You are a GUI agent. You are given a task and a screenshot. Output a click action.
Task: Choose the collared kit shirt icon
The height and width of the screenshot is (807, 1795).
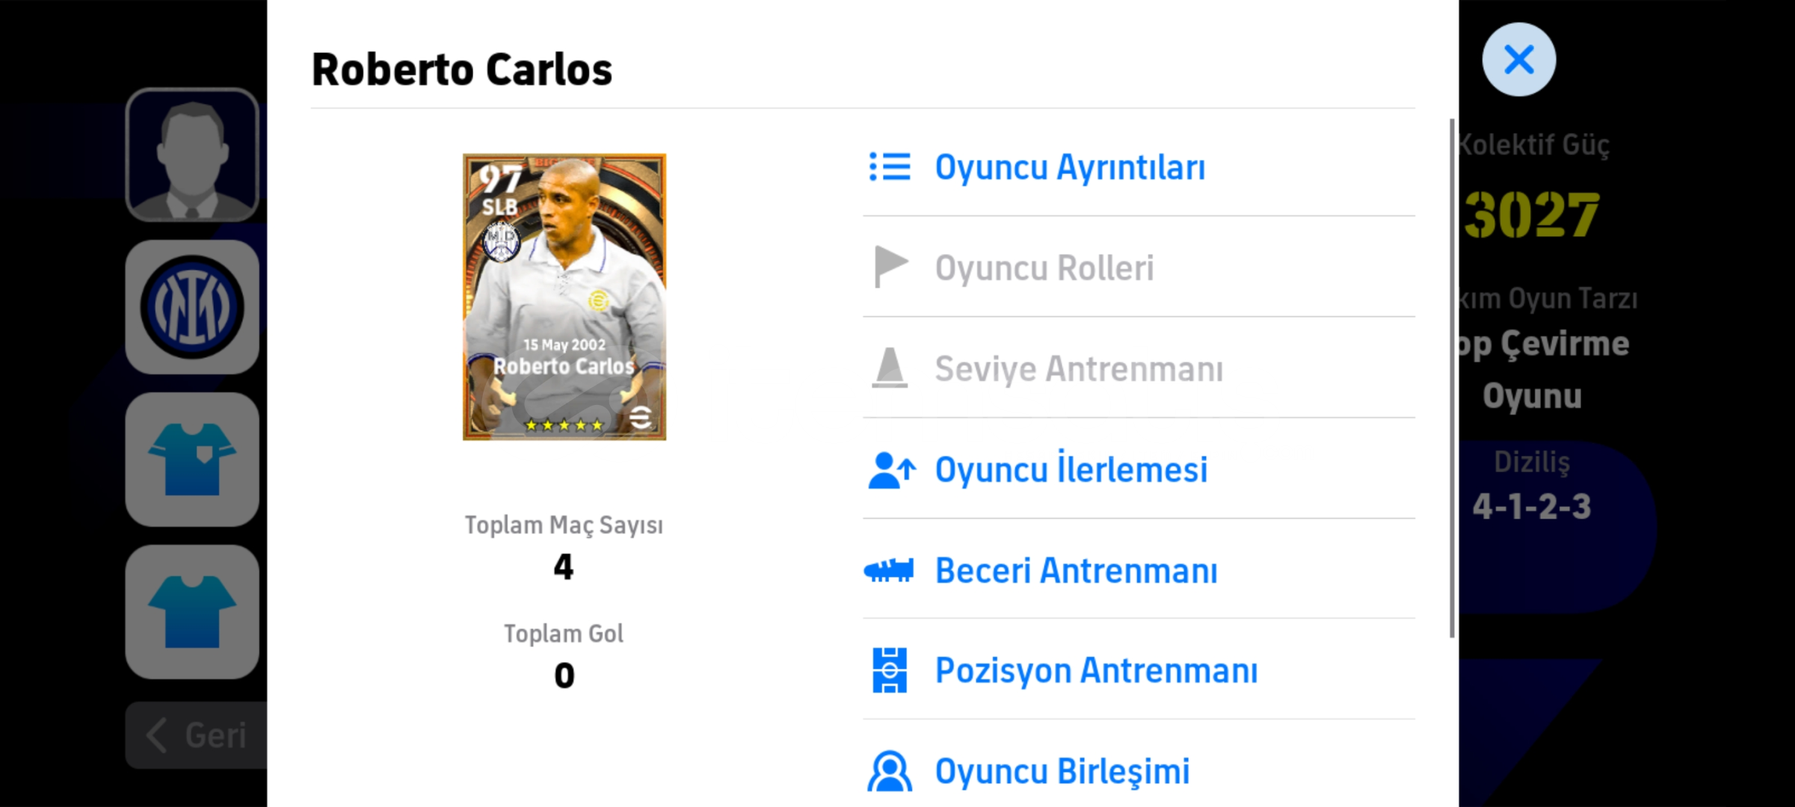click(192, 460)
